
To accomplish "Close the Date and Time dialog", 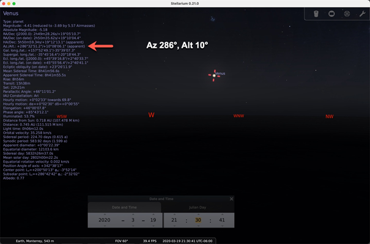I will [232, 199].
